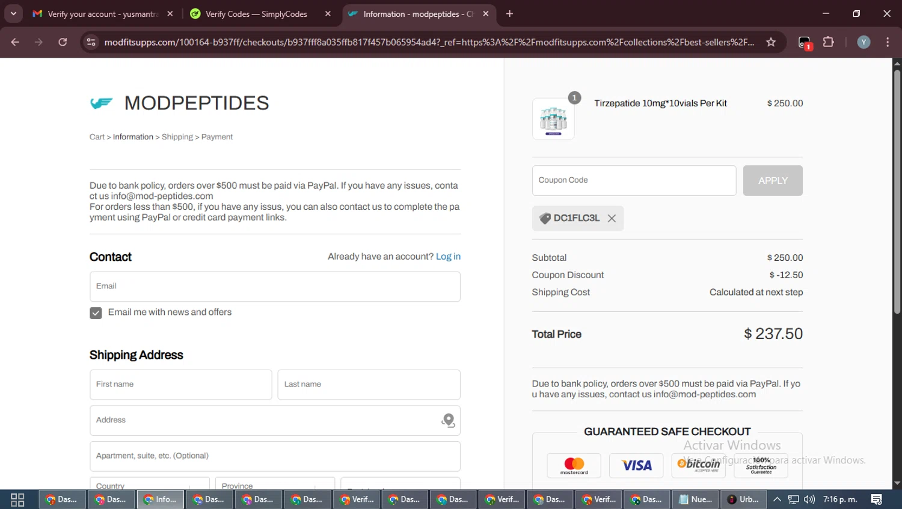
Task: View site information icon in address bar
Action: coord(91,42)
